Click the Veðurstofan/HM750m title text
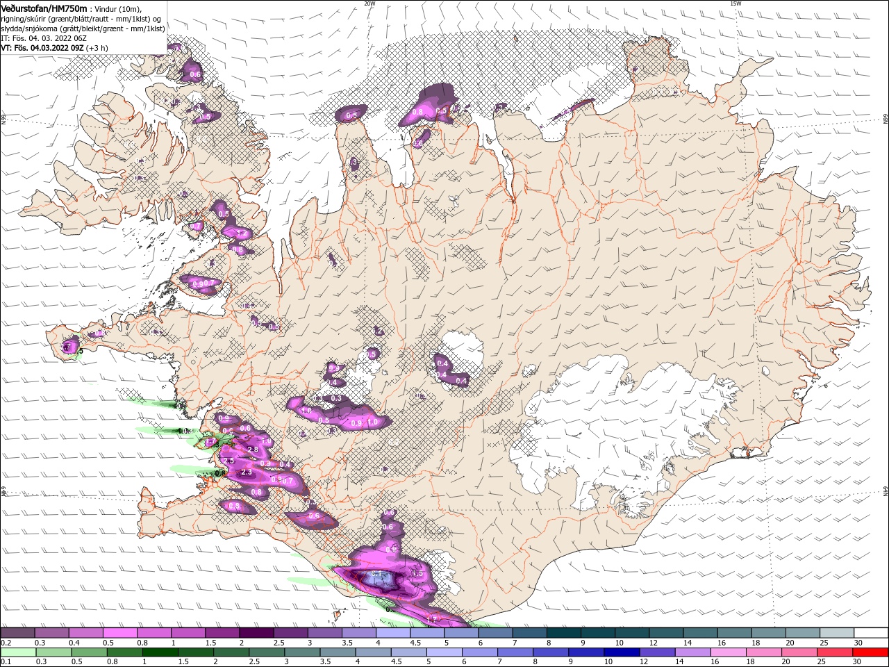Viewport: 889px width, 667px height. point(44,8)
